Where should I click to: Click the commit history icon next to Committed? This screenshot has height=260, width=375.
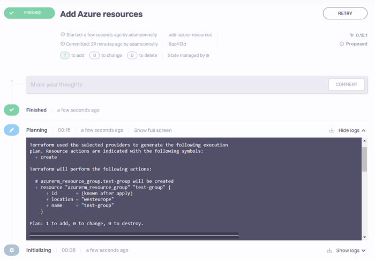pos(63,44)
